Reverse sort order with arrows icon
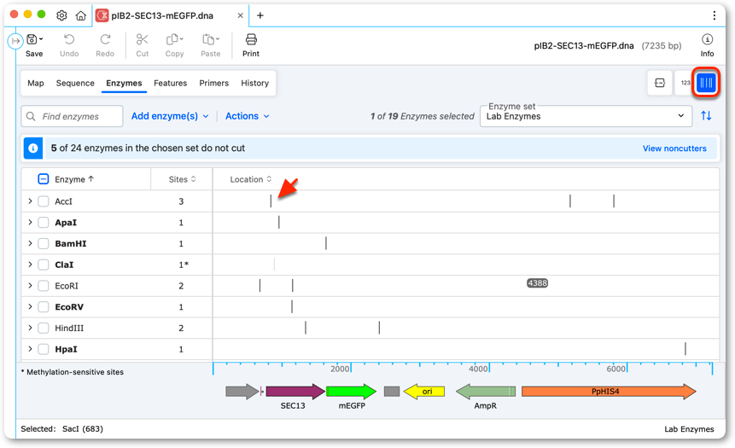Screen dimensions: 735x448 pyautogui.click(x=707, y=116)
